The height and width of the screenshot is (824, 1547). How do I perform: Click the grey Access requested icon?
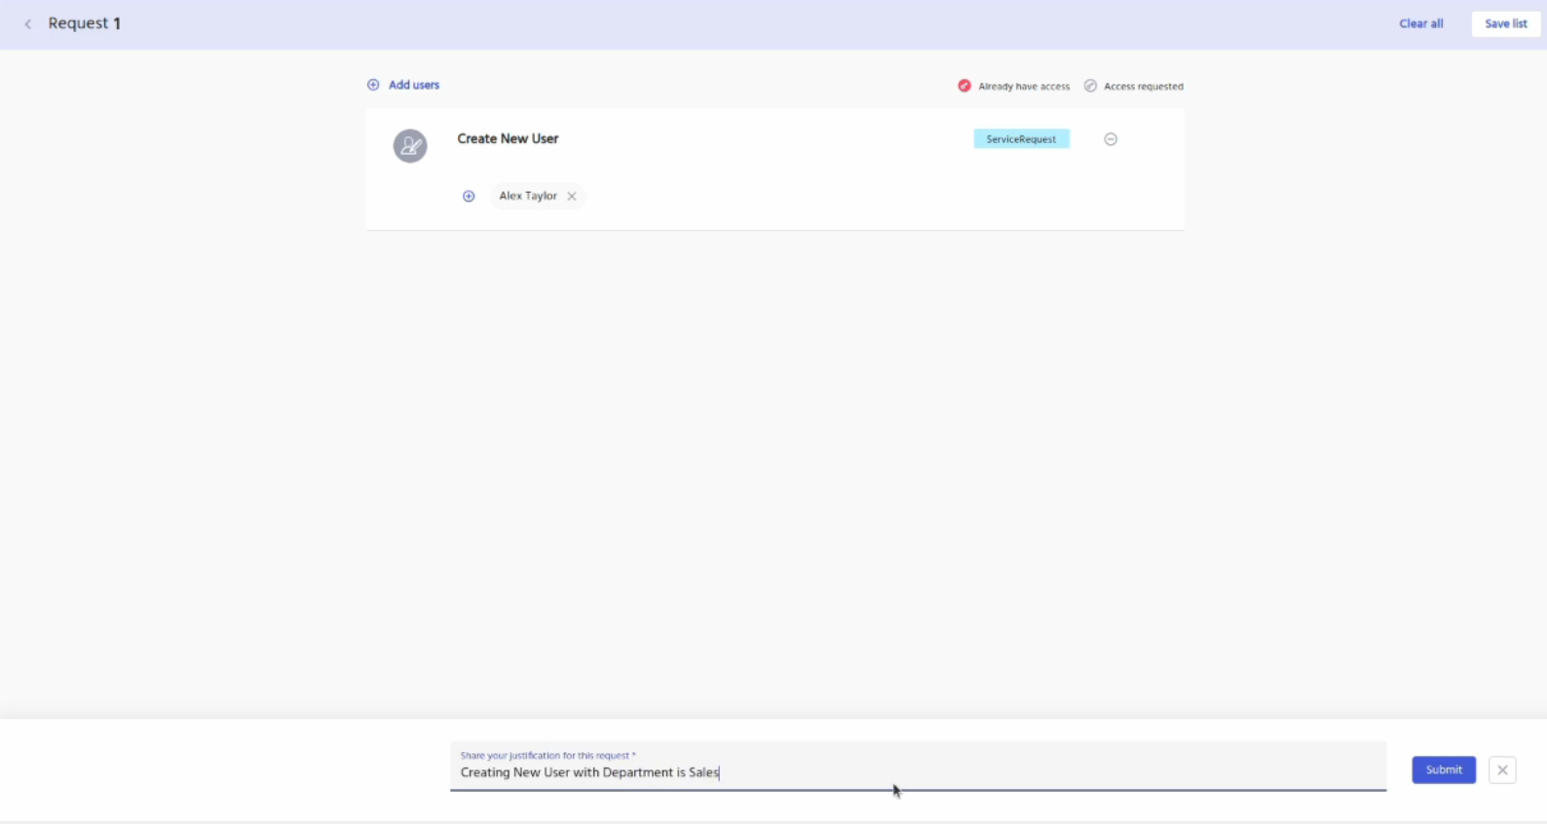pyautogui.click(x=1090, y=86)
